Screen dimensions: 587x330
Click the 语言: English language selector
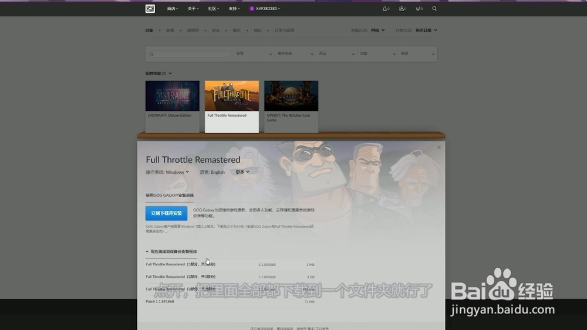click(x=212, y=172)
